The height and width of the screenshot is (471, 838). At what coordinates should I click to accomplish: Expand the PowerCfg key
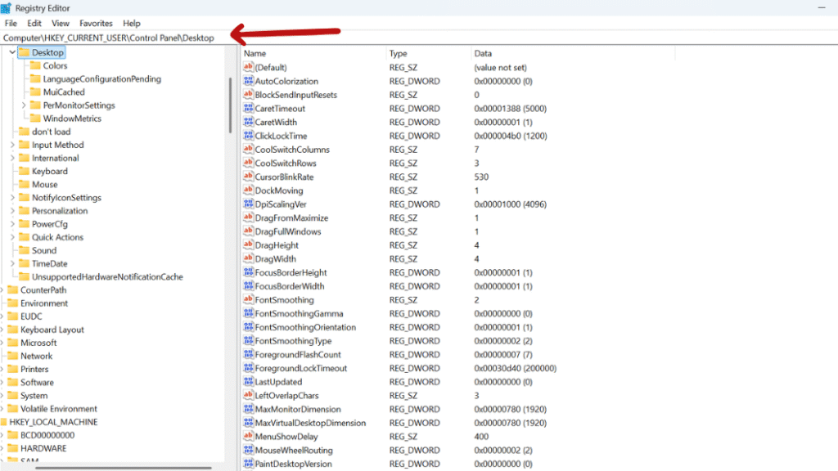tap(12, 224)
